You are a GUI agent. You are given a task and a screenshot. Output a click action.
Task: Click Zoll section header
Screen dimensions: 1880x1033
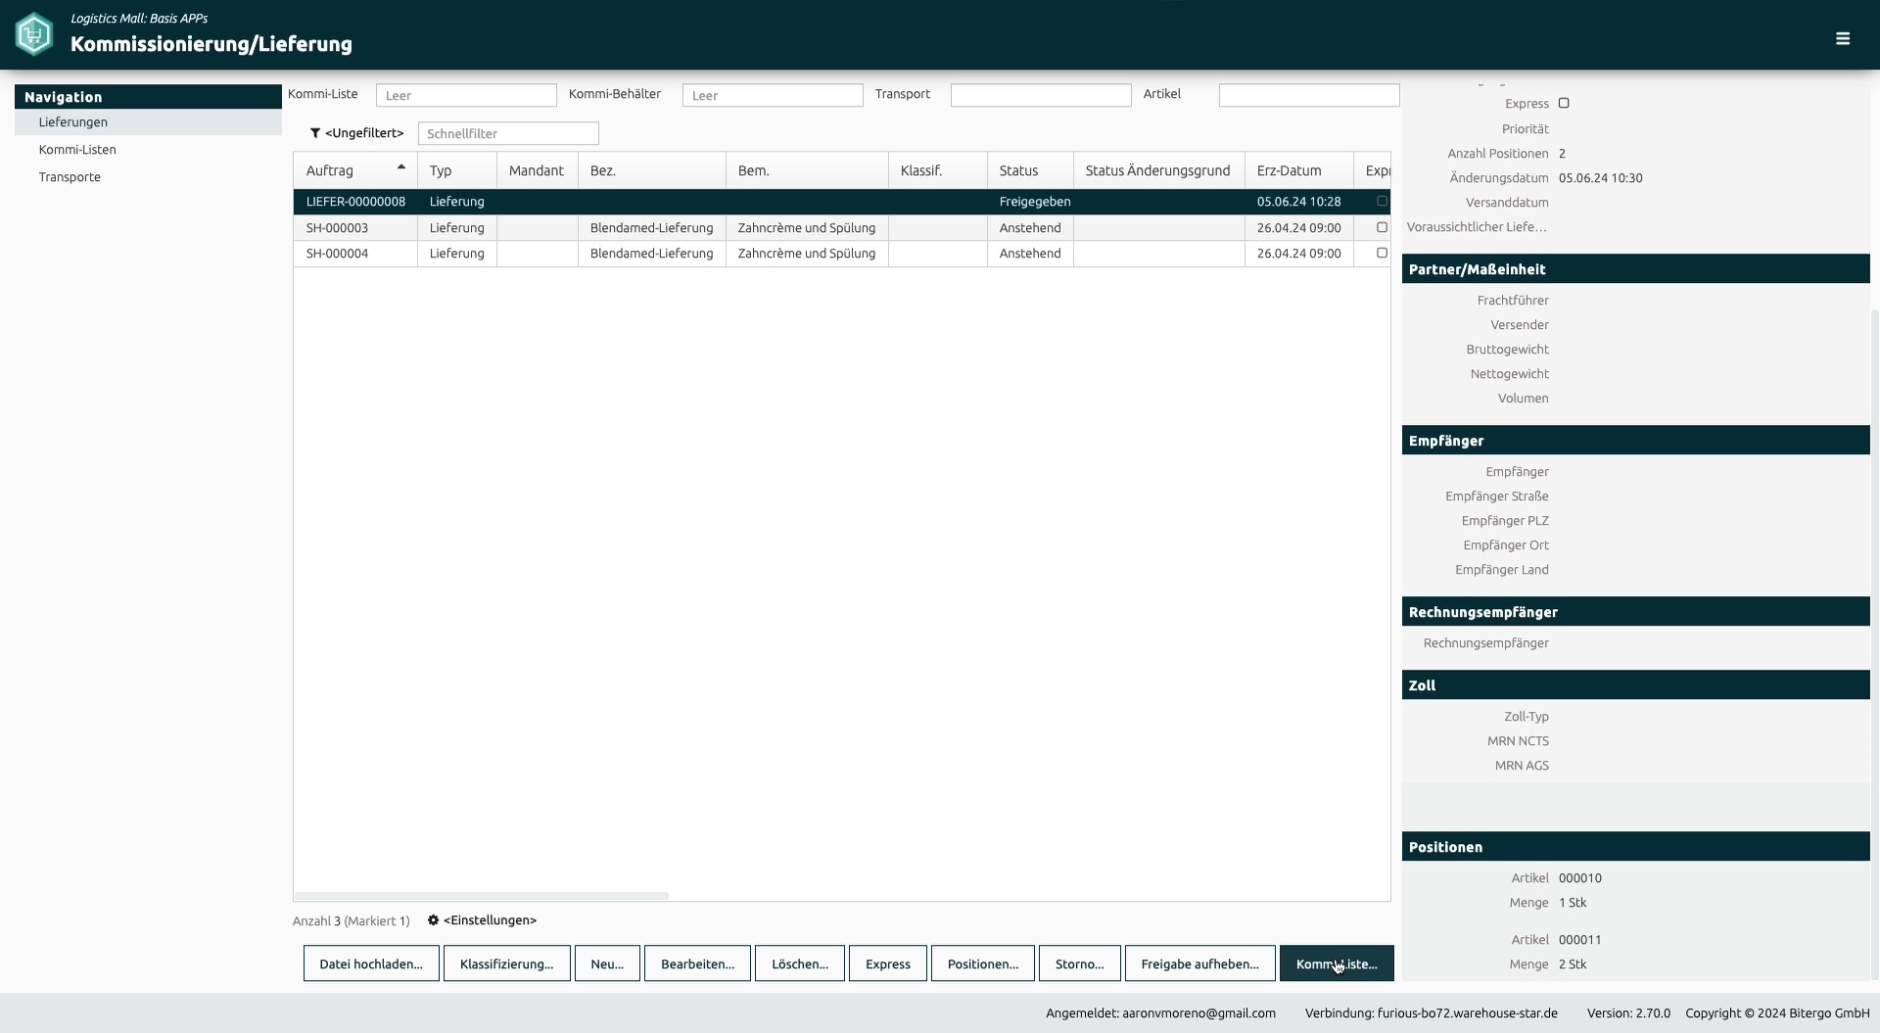(1636, 685)
